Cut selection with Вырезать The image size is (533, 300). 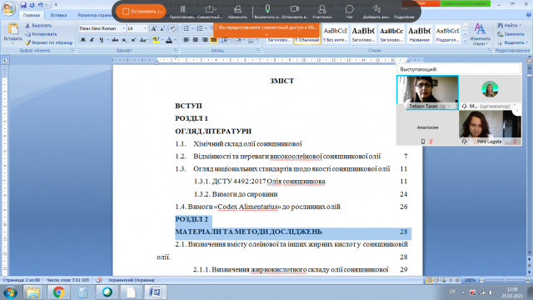[x=38, y=26]
